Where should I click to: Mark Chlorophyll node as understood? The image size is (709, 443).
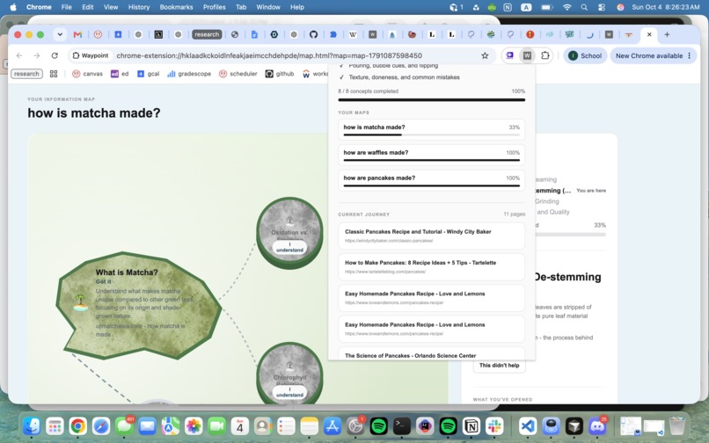[x=289, y=392]
